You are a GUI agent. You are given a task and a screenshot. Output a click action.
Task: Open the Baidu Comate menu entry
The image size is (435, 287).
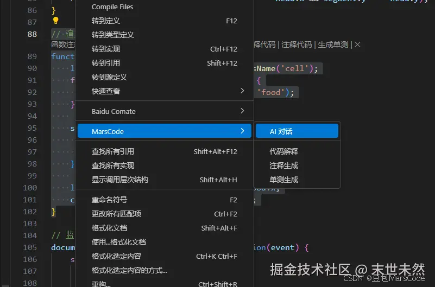(x=165, y=111)
